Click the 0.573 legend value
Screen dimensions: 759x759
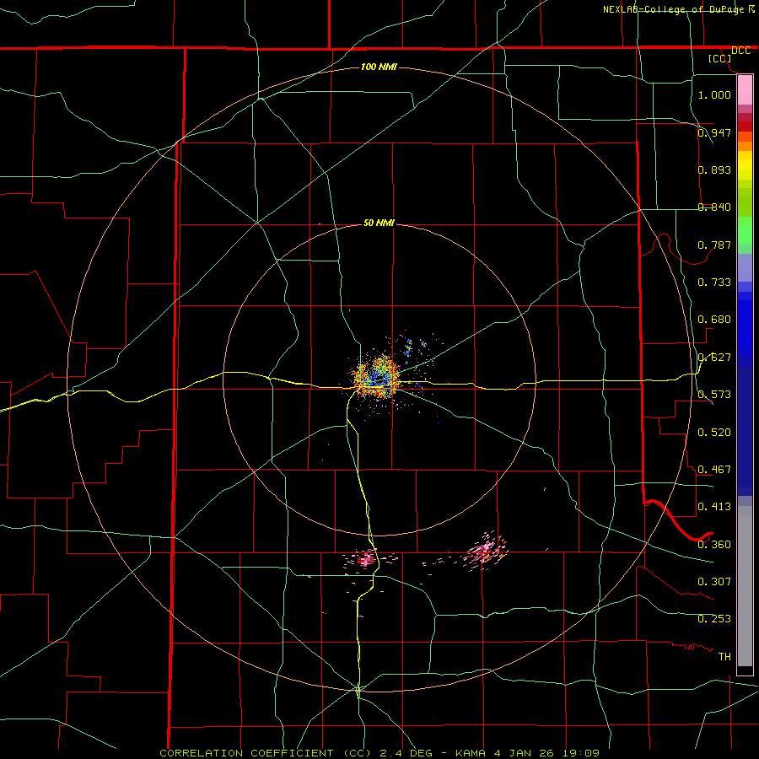click(x=714, y=395)
